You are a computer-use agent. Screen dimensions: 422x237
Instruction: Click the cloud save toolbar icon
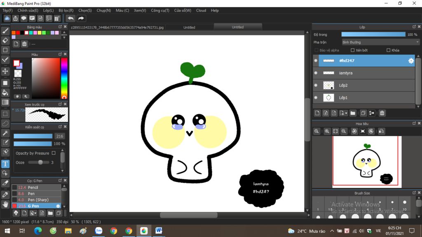(x=7, y=18)
